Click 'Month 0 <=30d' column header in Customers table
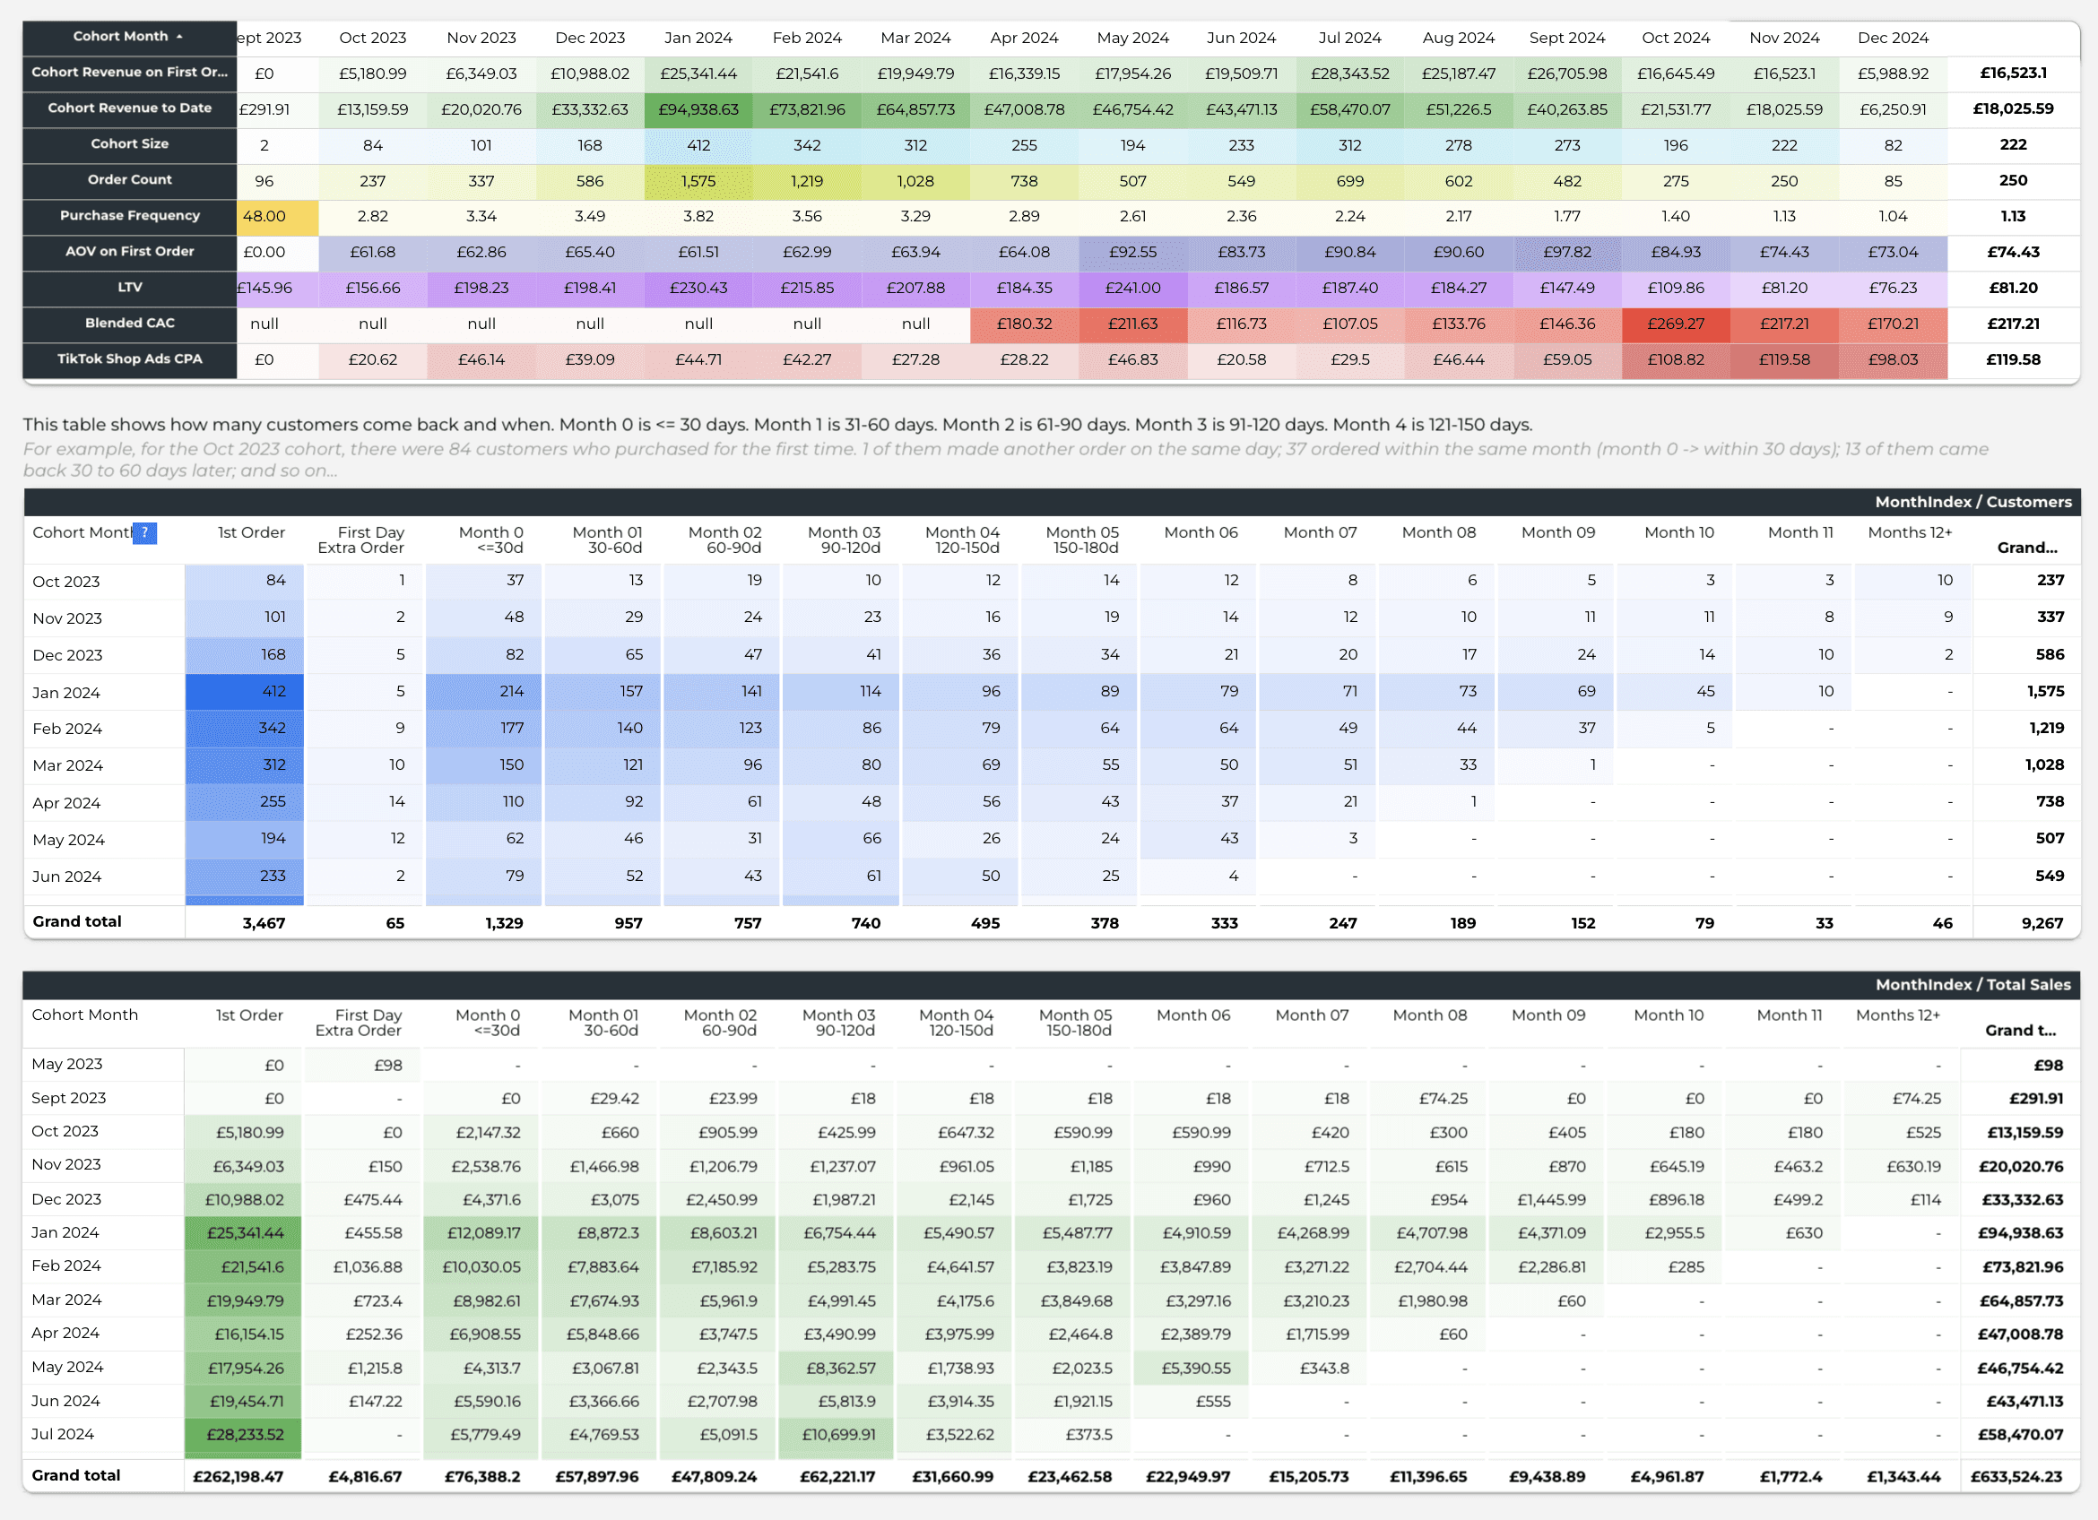Image resolution: width=2098 pixels, height=1520 pixels. pyautogui.click(x=491, y=540)
